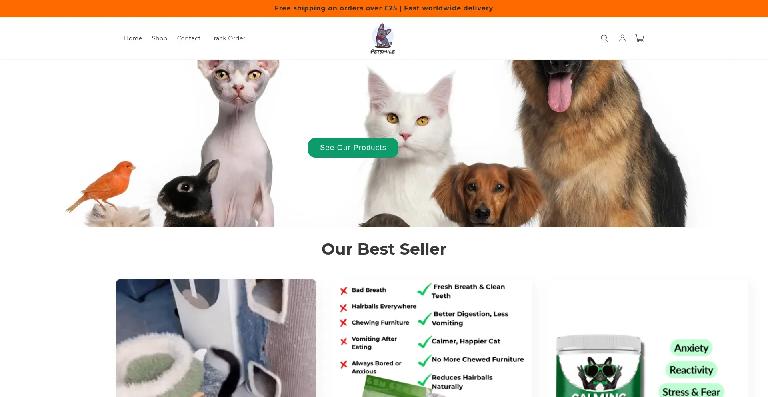Open the Shop menu link
The height and width of the screenshot is (397, 768).
pos(160,38)
